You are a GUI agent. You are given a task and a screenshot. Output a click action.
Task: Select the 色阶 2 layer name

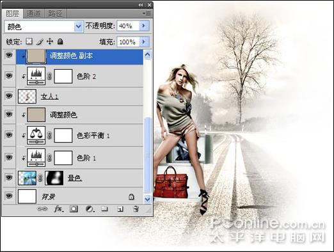86,76
